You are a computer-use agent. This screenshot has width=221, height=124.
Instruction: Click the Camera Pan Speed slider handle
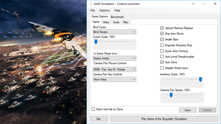pos(171,95)
